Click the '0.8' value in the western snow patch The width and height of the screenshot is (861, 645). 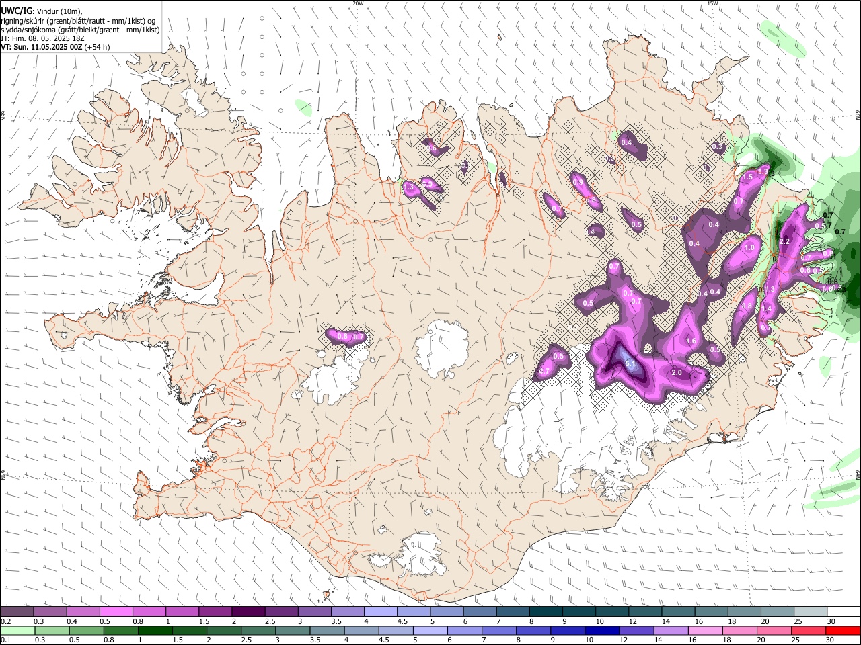(x=342, y=336)
